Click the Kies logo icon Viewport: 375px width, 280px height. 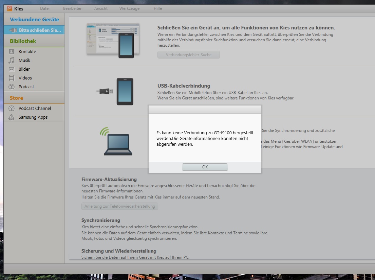click(9, 8)
